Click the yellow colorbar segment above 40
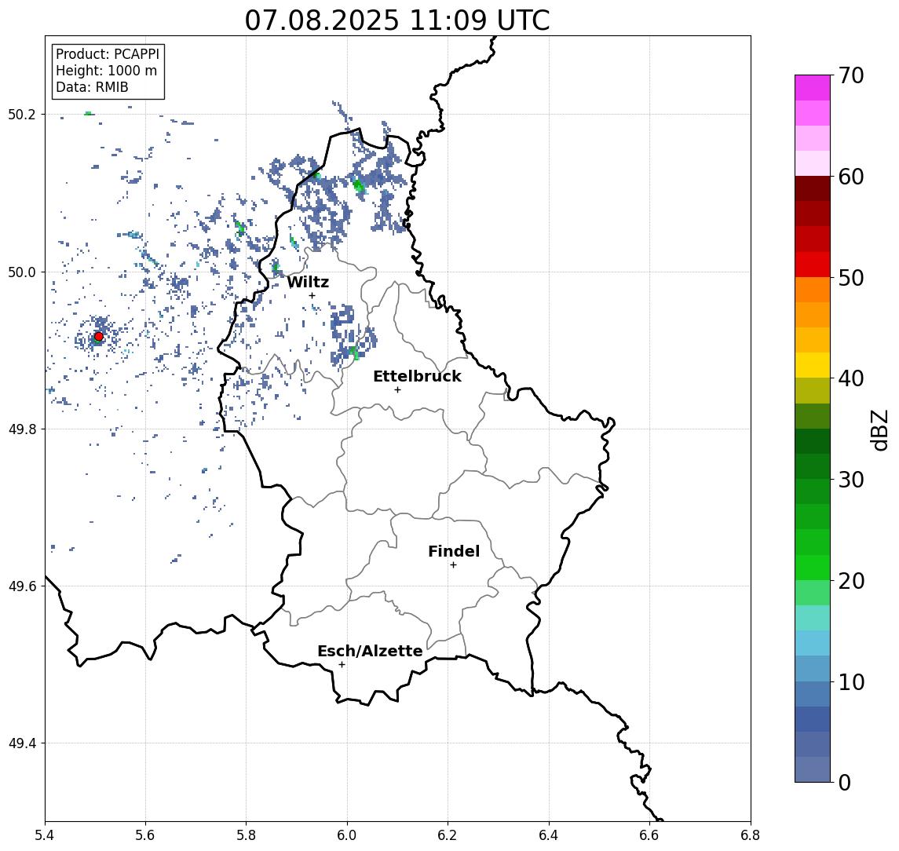The height and width of the screenshot is (851, 899). coord(813,365)
